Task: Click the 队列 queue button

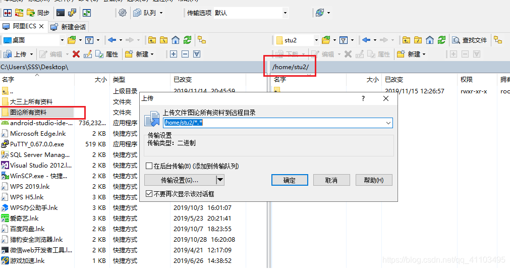Action: (x=145, y=13)
